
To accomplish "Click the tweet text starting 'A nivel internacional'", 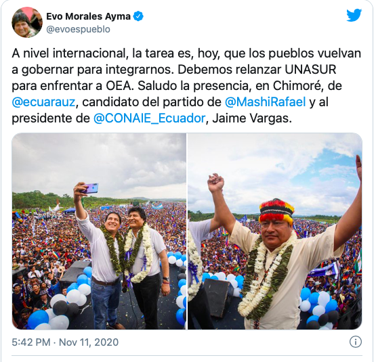I will pyautogui.click(x=186, y=85).
